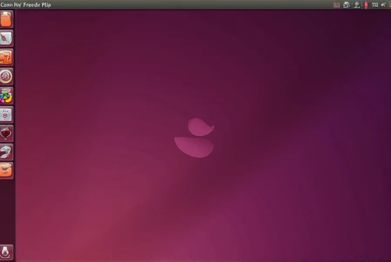Image resolution: width=391 pixels, height=262 pixels.
Task: Open the gray printer-like tray indicator
Action: [346, 4]
